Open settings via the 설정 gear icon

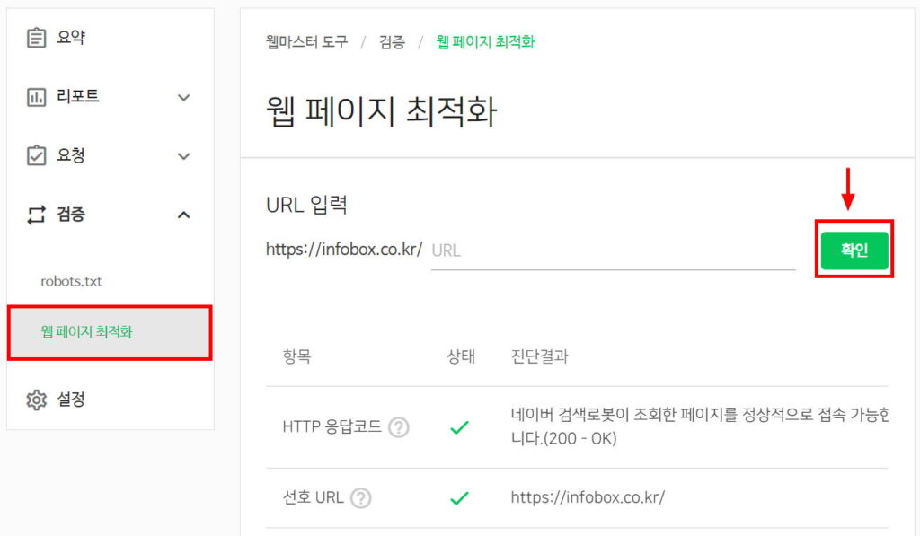36,400
